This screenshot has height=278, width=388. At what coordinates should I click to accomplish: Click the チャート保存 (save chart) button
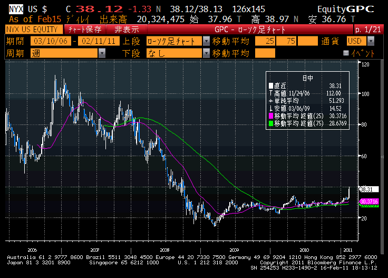[85, 29]
